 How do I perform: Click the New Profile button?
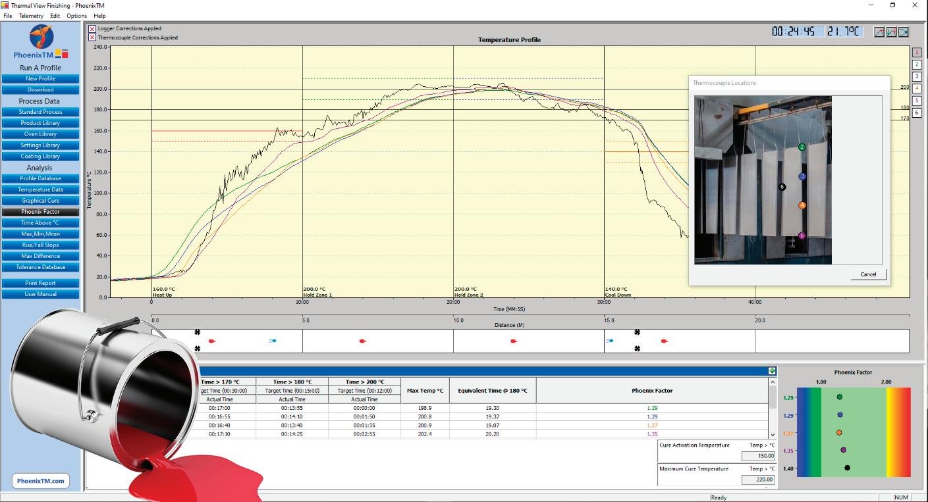(x=41, y=79)
